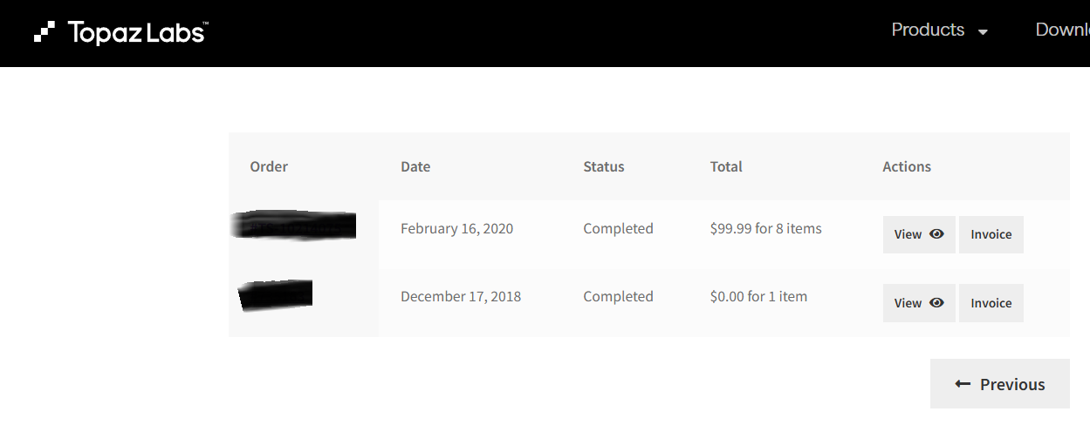Click the $0.00 for 1 item total
1090x425 pixels.
[758, 297]
